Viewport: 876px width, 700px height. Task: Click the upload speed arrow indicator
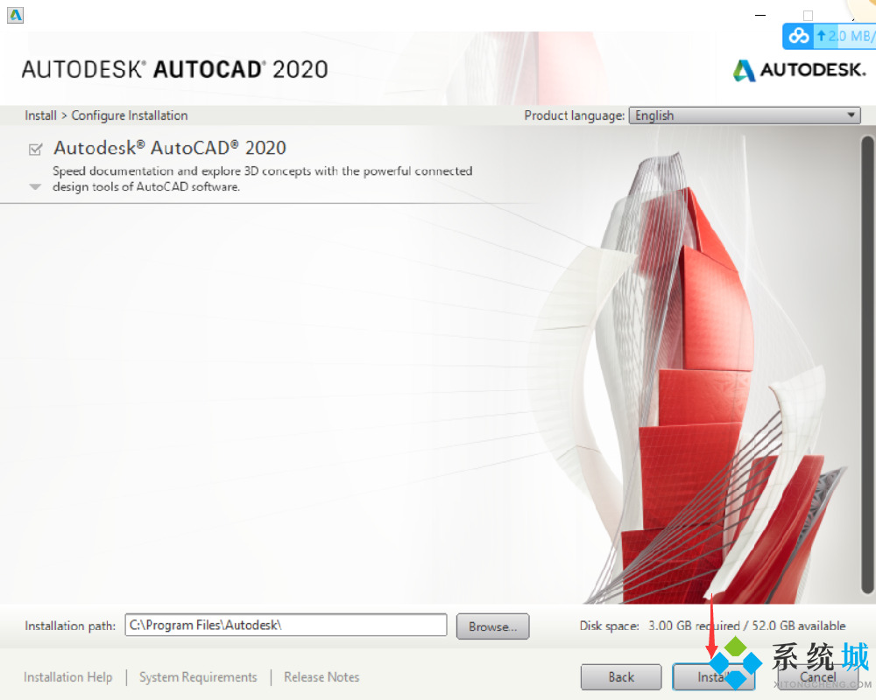tap(821, 36)
